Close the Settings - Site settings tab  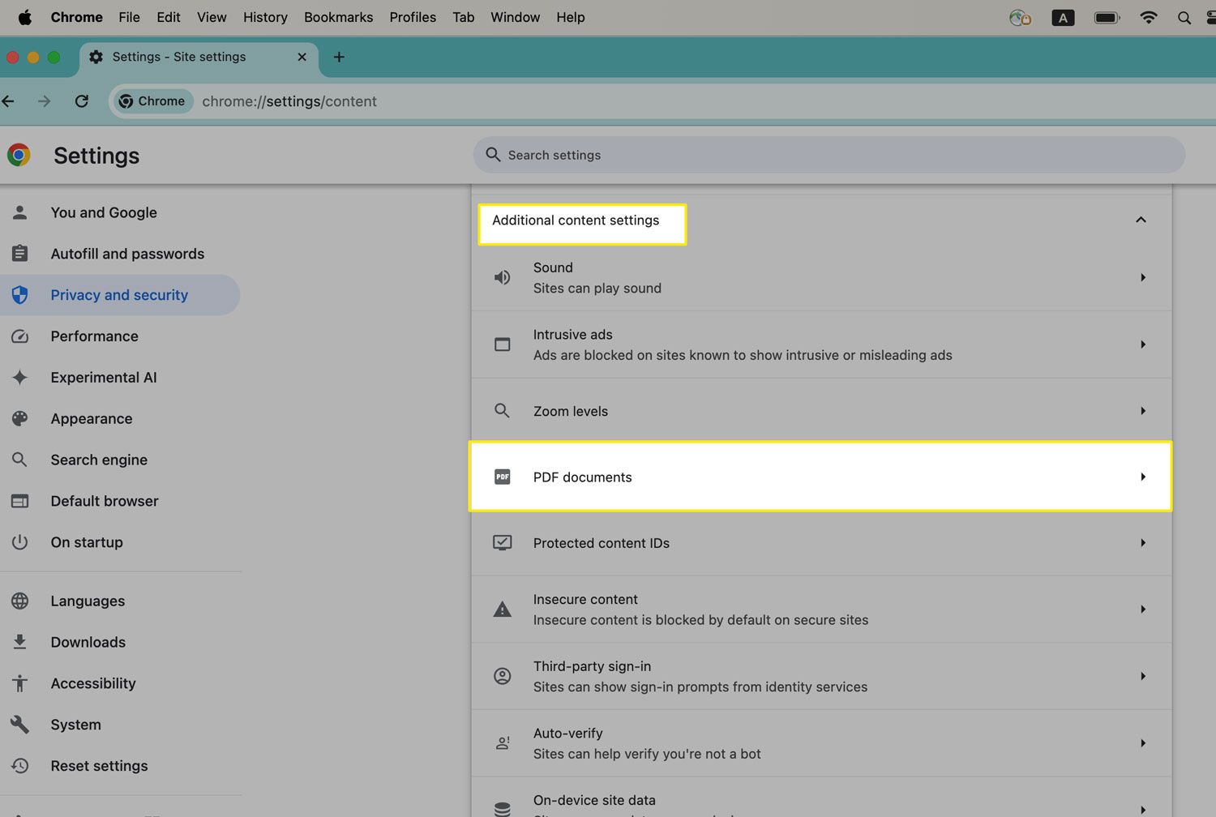coord(302,57)
